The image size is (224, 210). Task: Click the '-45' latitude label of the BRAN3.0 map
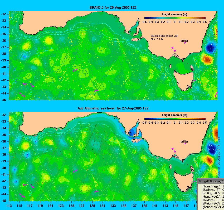(x=3, y=100)
